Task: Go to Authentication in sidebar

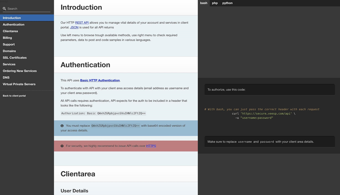Action: [x=13, y=24]
